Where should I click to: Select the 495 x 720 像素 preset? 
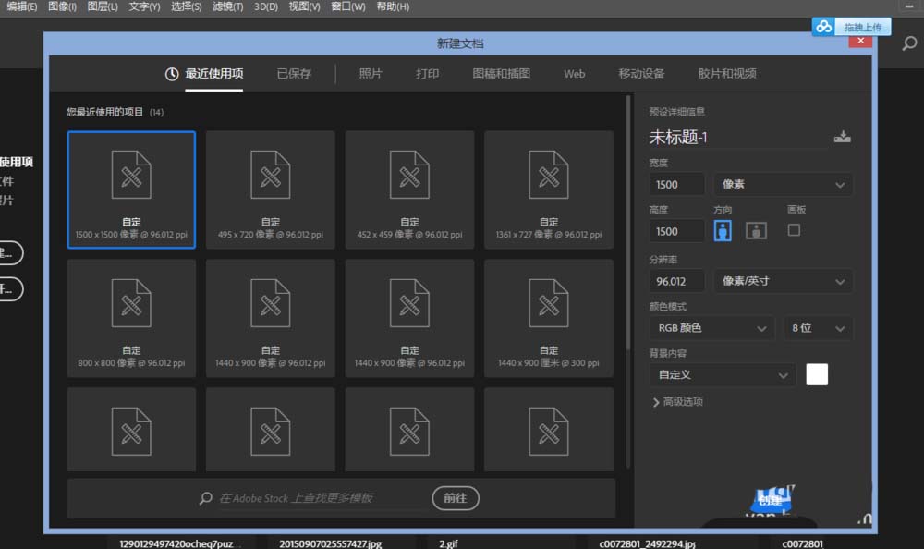click(x=271, y=189)
